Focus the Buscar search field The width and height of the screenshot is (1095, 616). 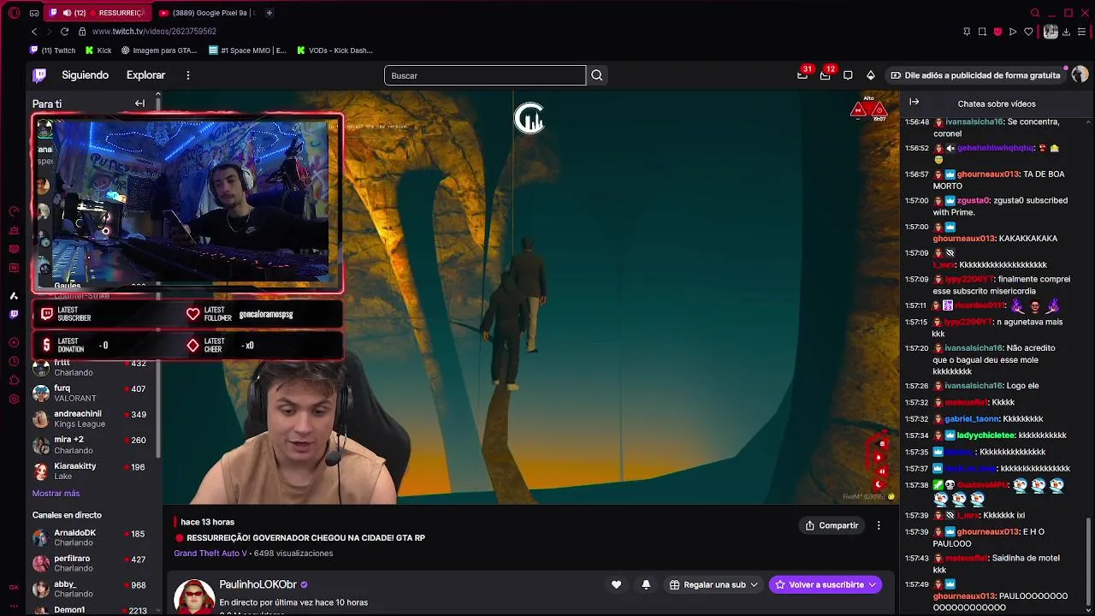point(485,75)
